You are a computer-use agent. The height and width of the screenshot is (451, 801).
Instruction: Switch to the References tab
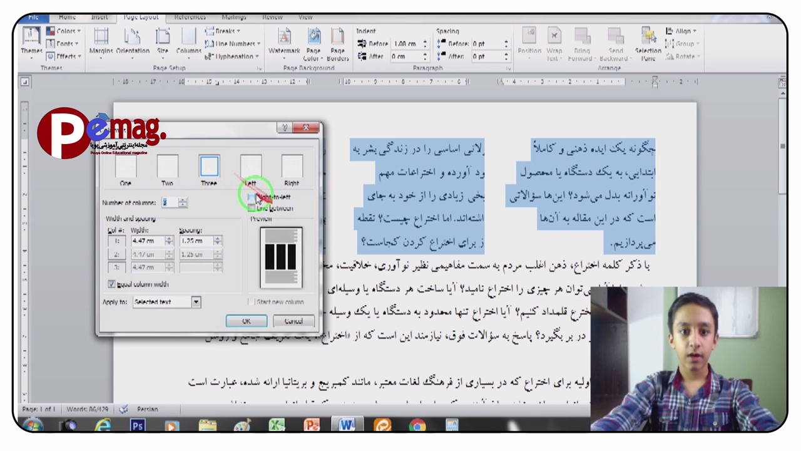click(190, 17)
